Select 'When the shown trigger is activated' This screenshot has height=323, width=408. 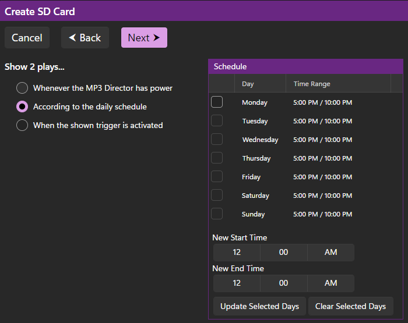tap(22, 125)
